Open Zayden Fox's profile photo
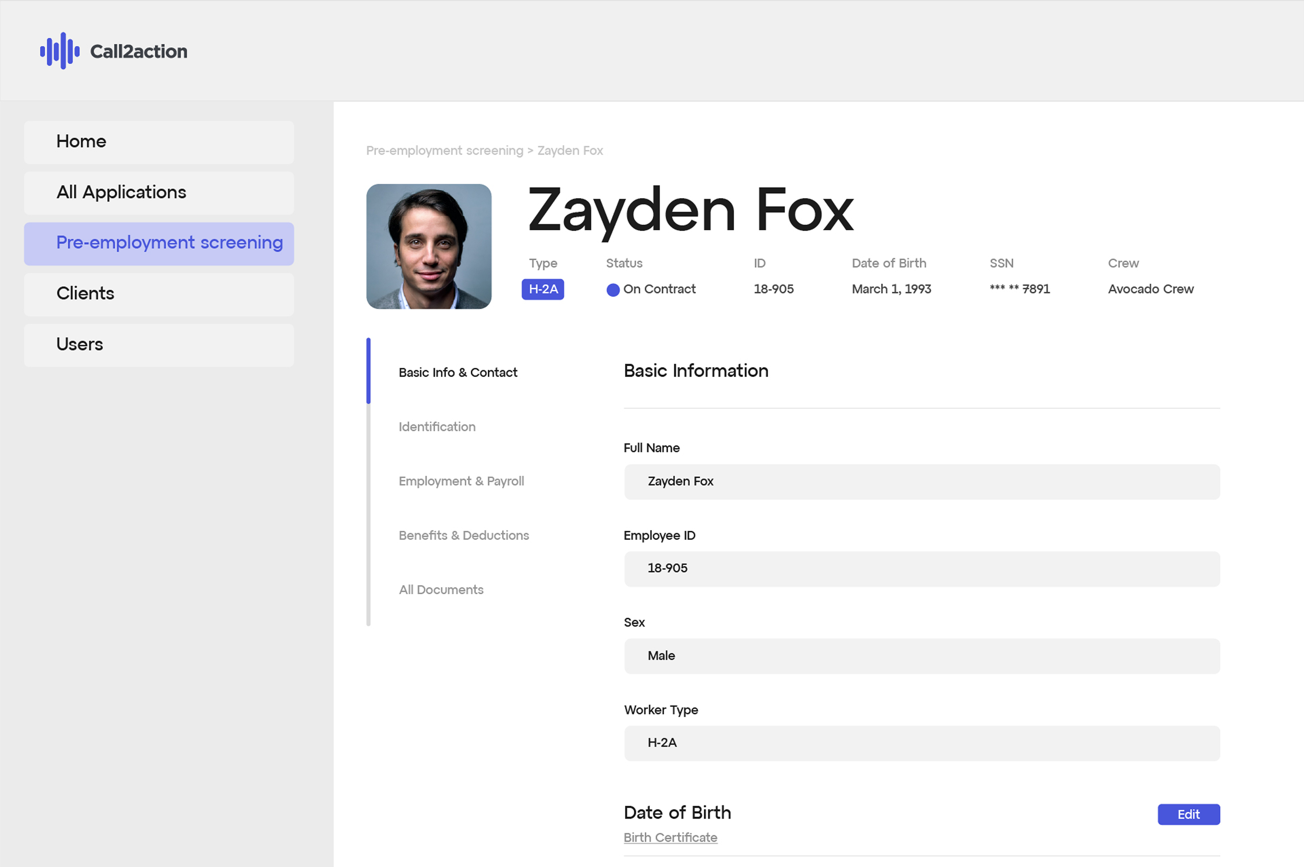 pyautogui.click(x=429, y=247)
